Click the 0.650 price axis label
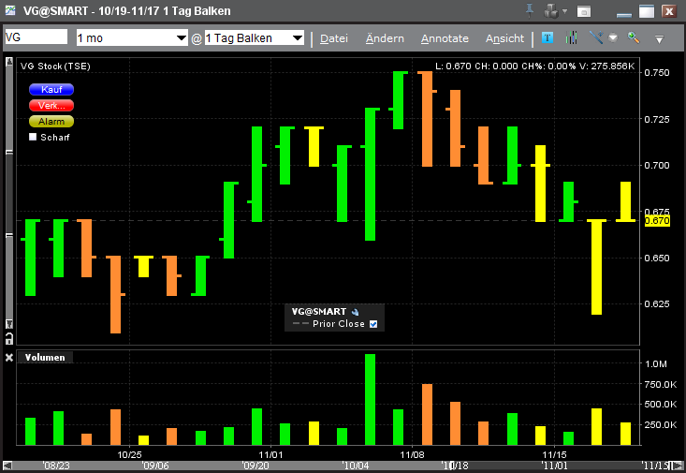This screenshot has height=473, width=686. pyautogui.click(x=657, y=258)
